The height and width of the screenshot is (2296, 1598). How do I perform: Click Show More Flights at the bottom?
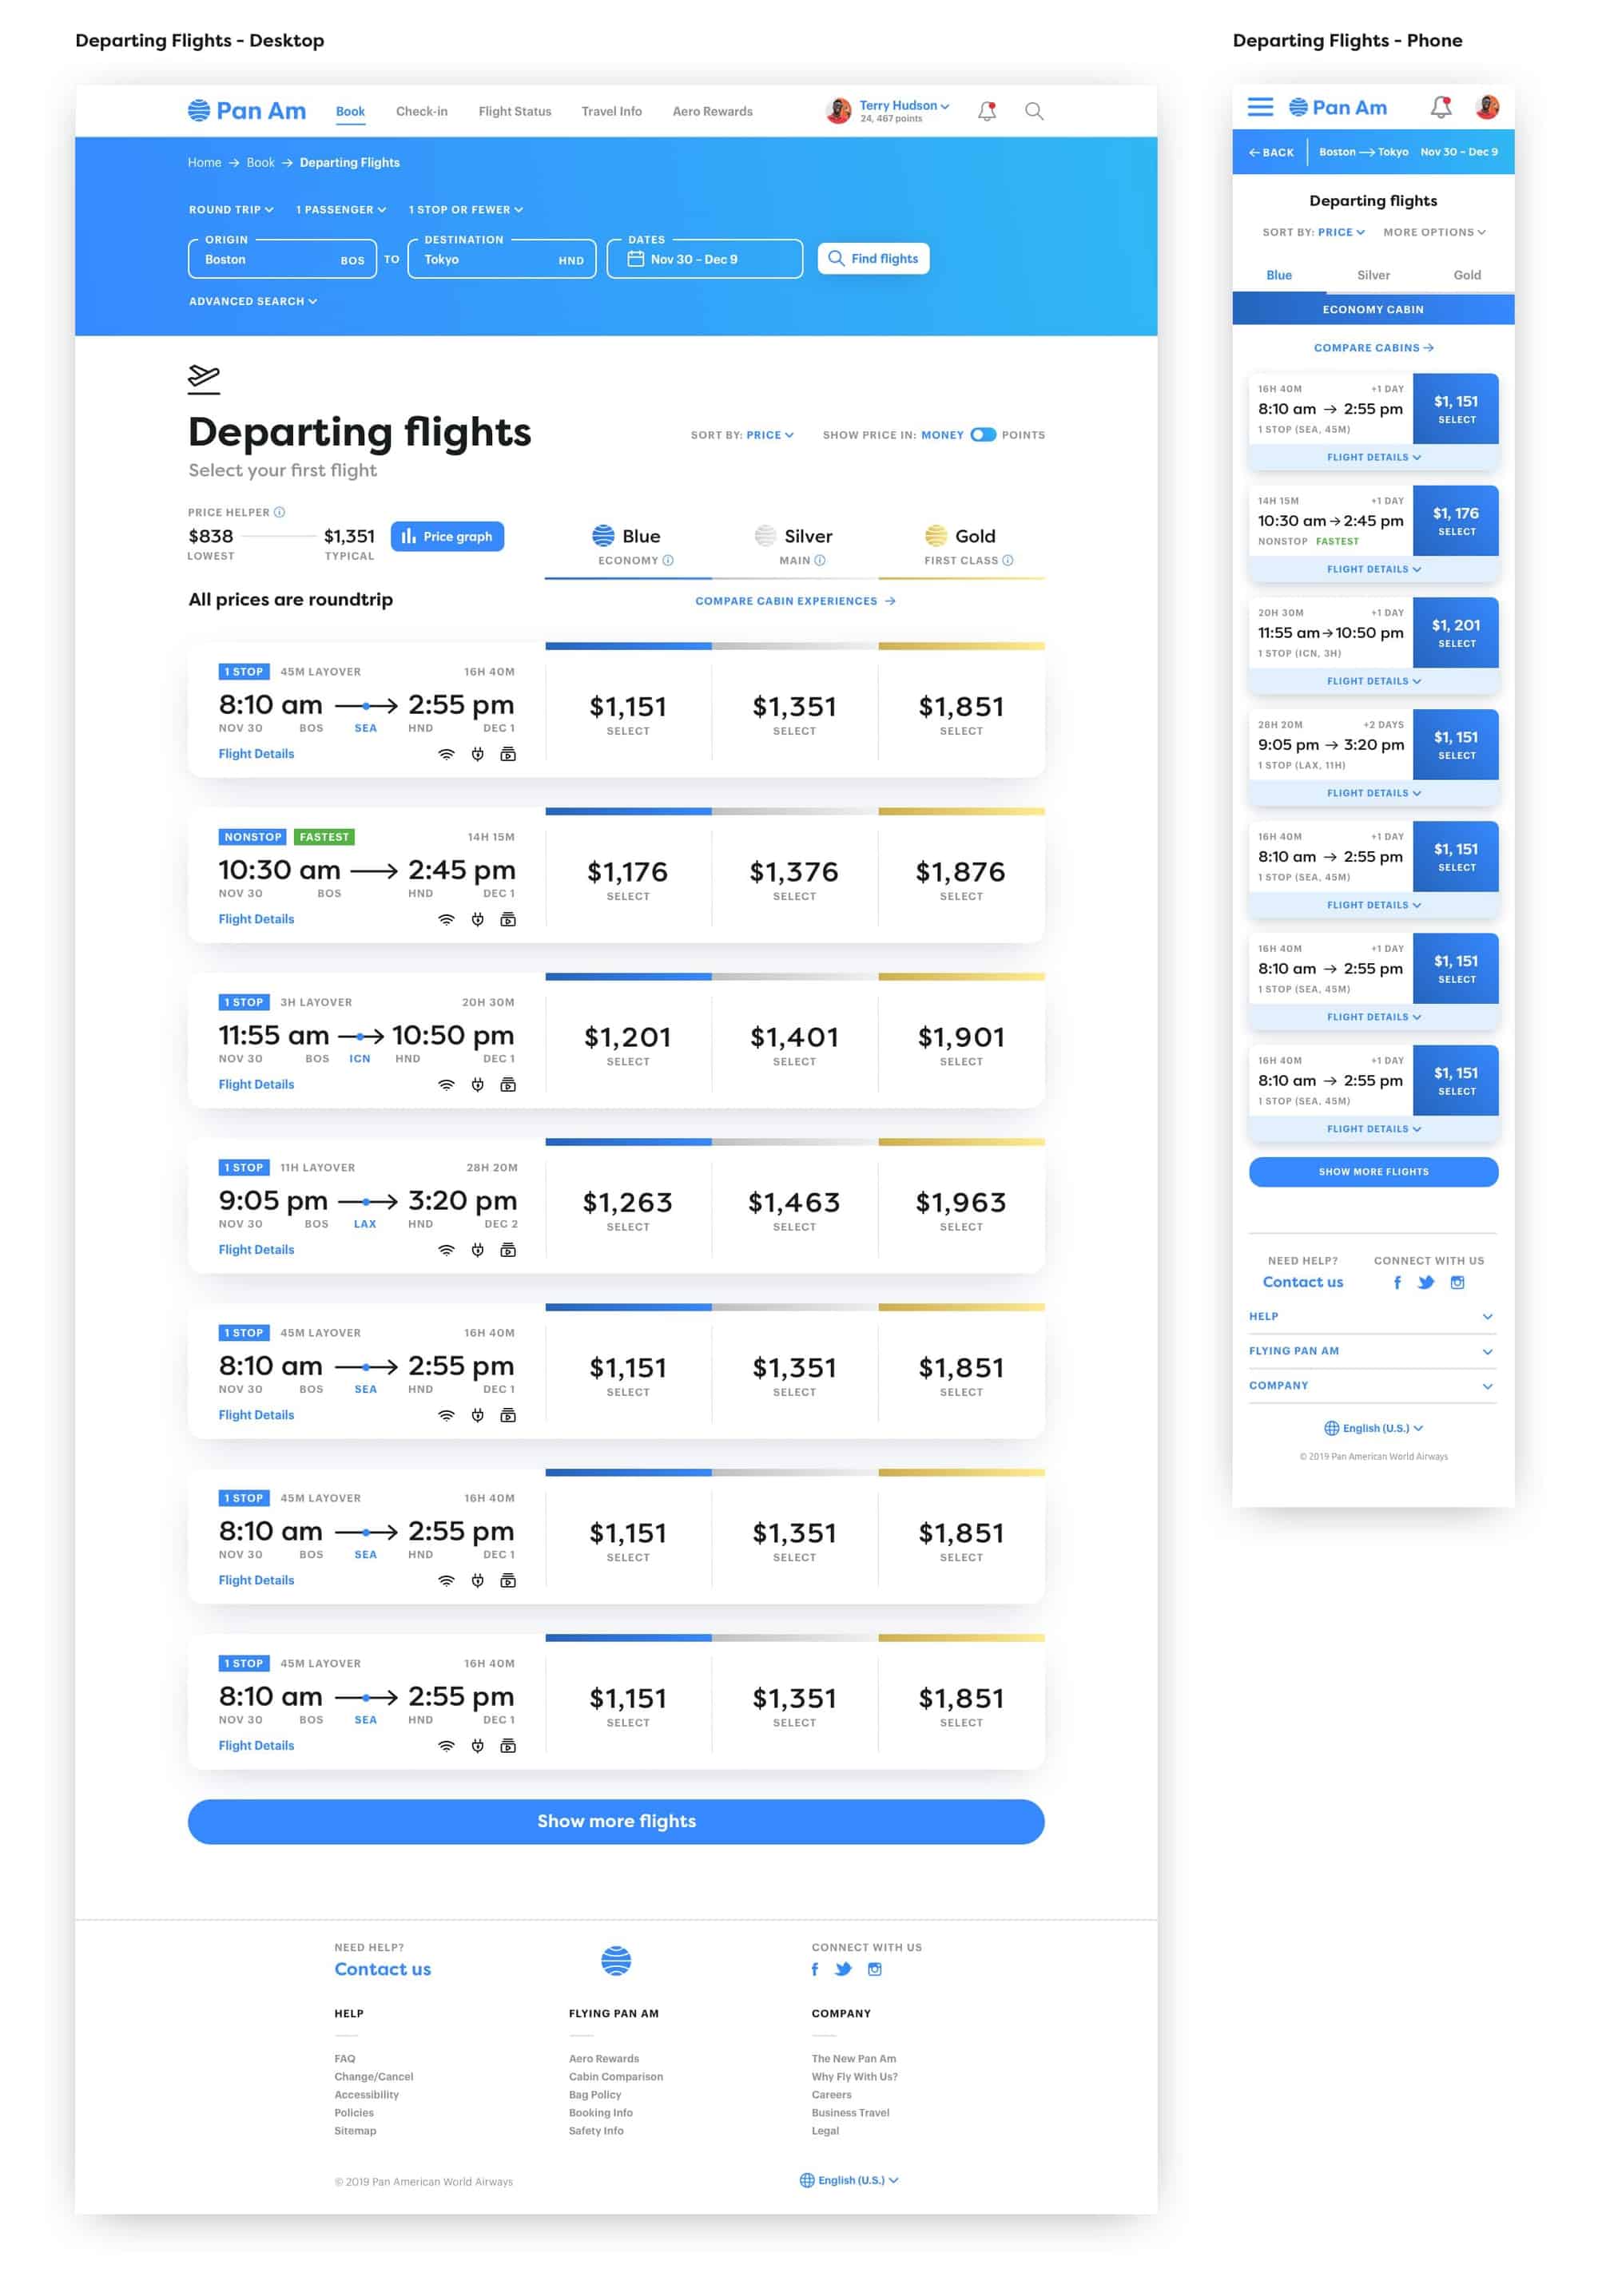(615, 1821)
